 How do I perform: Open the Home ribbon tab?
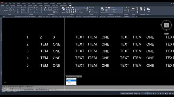(3, 5)
